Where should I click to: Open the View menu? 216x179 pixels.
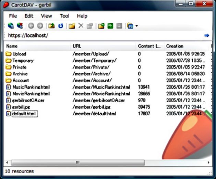(47, 16)
